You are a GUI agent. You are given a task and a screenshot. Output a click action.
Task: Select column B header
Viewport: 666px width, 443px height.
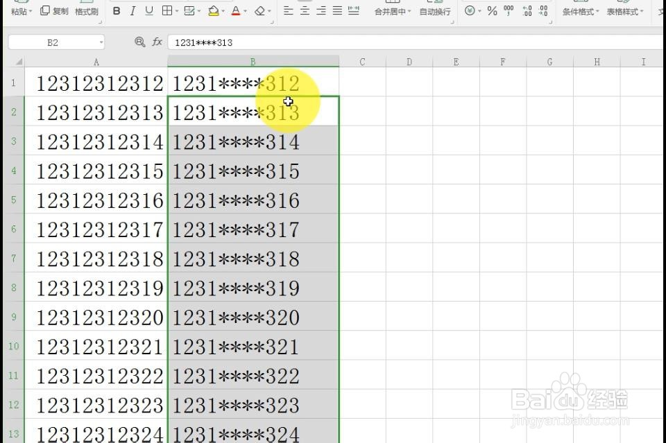point(253,62)
